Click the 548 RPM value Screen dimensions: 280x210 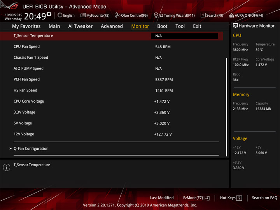(163, 47)
